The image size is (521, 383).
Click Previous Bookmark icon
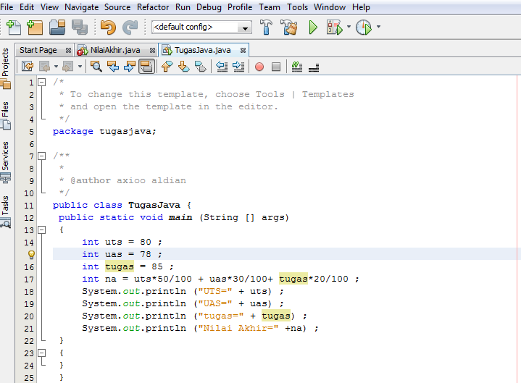[x=167, y=67]
